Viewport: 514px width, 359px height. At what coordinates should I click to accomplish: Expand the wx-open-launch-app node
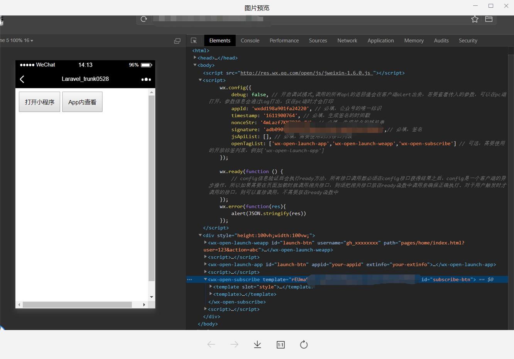[x=205, y=264]
